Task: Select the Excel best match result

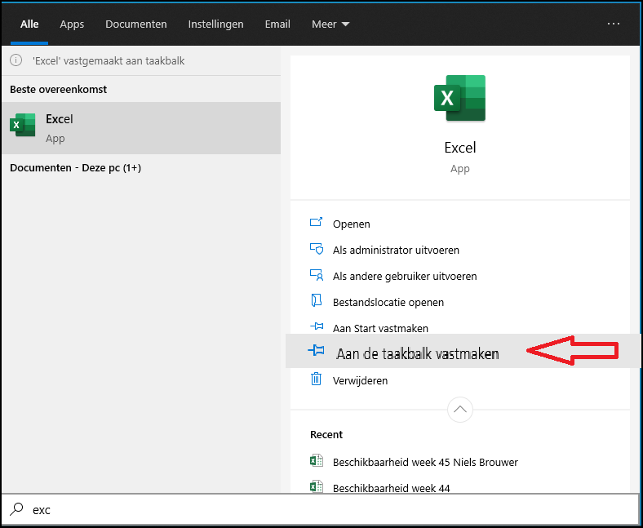Action: point(141,128)
